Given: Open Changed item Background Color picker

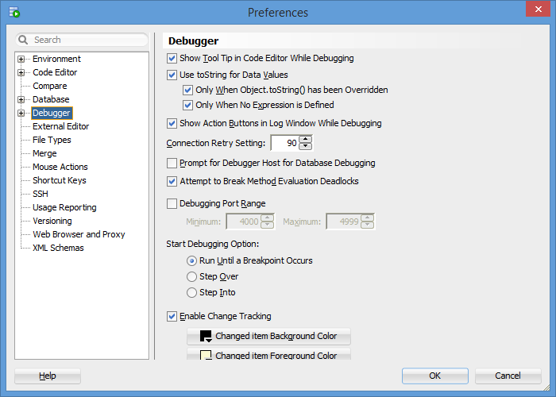Looking at the screenshot, I should pyautogui.click(x=268, y=336).
